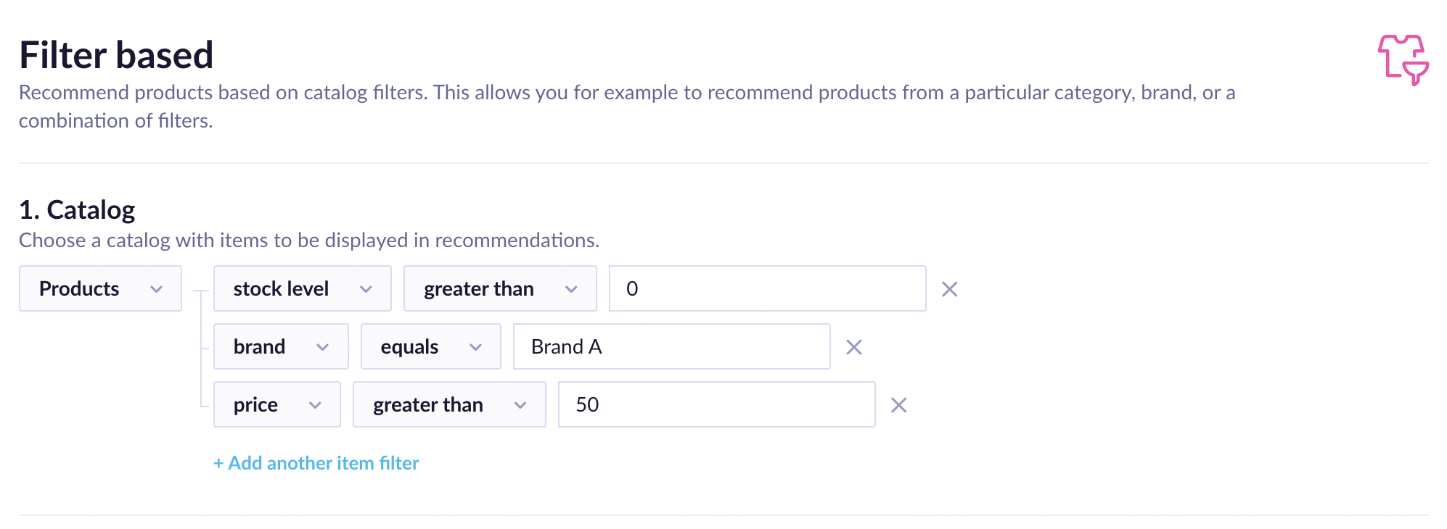
Task: Remove the stock level filter row
Action: (949, 289)
